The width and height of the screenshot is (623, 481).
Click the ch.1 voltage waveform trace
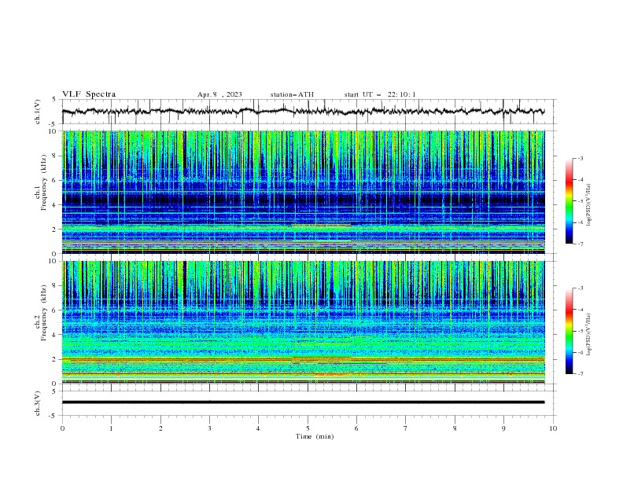(303, 112)
